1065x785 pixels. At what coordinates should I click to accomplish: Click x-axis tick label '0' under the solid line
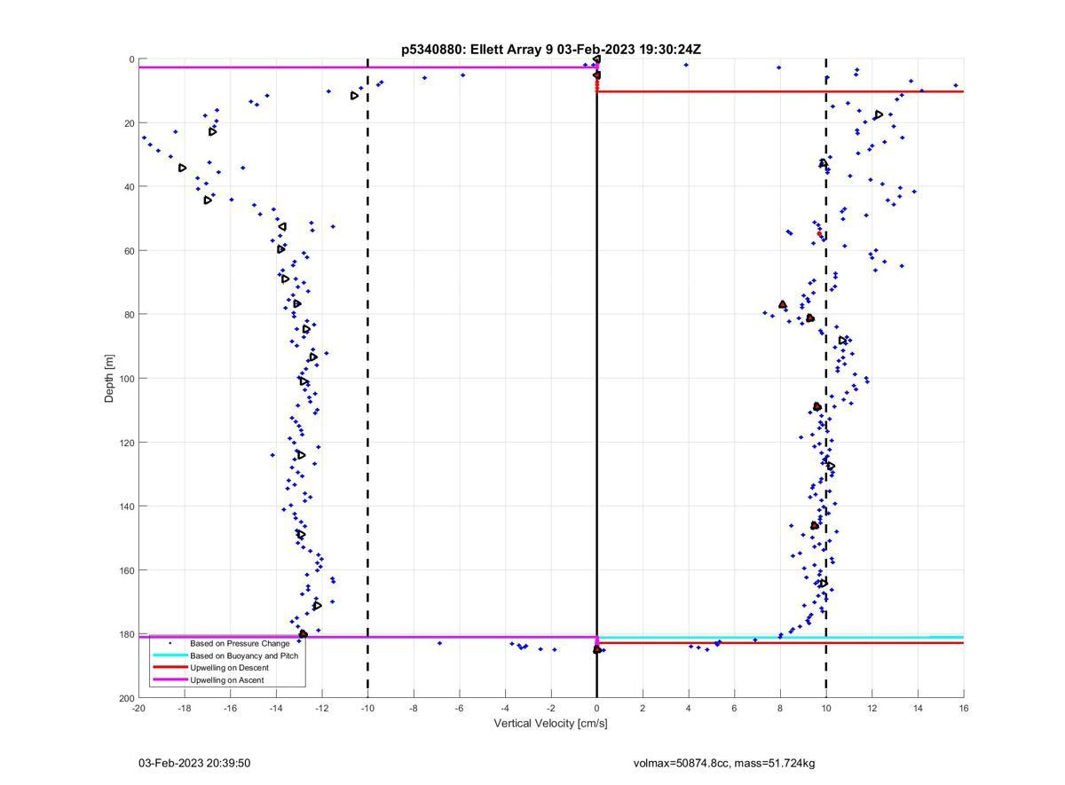pos(597,708)
